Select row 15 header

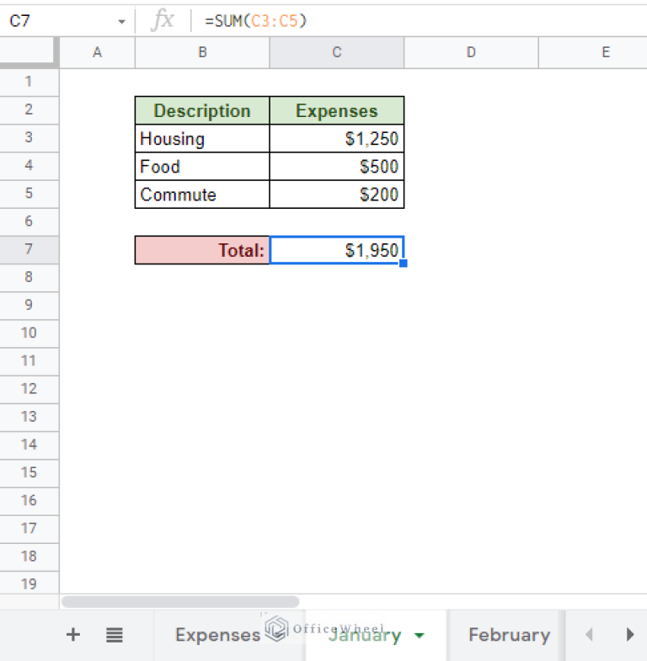[x=29, y=473]
